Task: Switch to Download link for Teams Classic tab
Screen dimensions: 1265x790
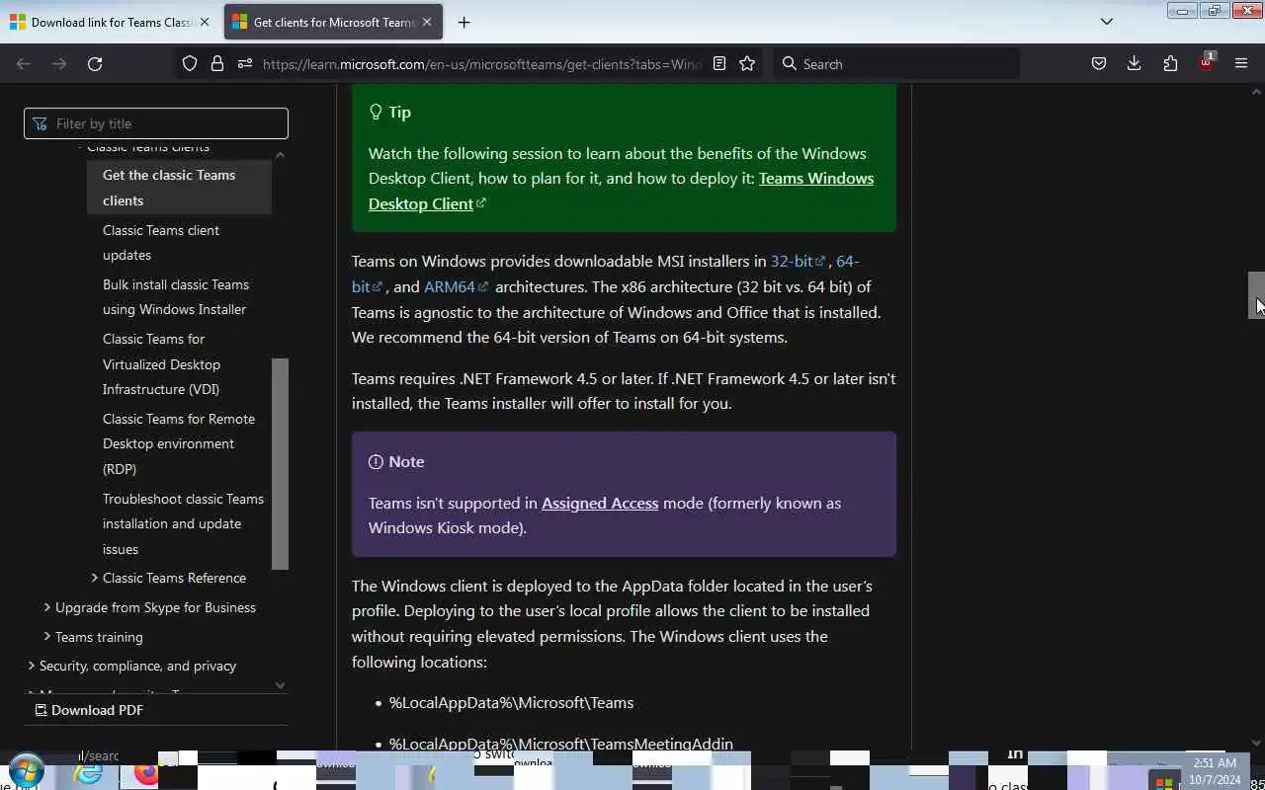Action: tap(112, 22)
